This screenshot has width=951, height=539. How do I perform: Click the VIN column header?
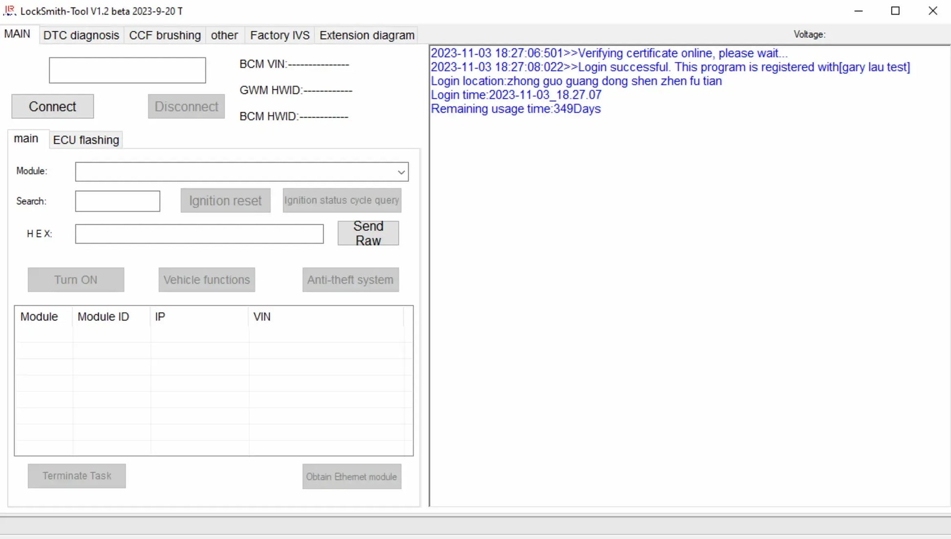262,317
